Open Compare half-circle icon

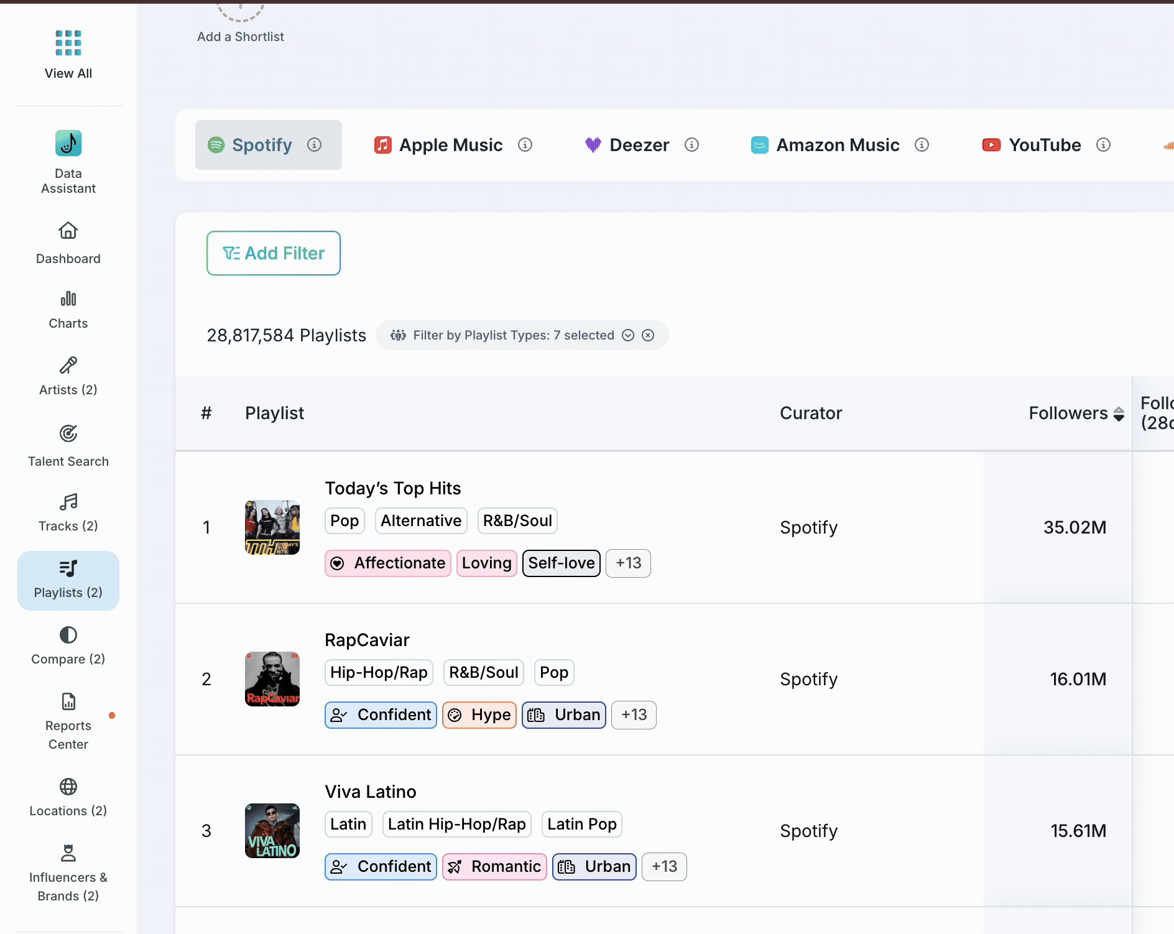pos(68,635)
